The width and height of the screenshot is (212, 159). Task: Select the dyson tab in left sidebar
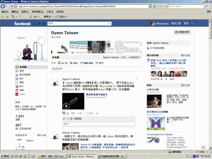22,94
